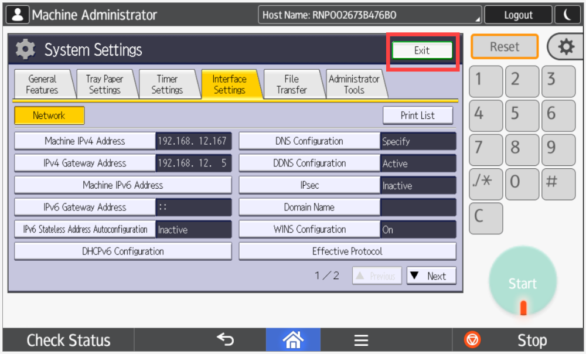Click the Active value for DDNS Configuration
Screen dimensions: 586x354
[418, 163]
